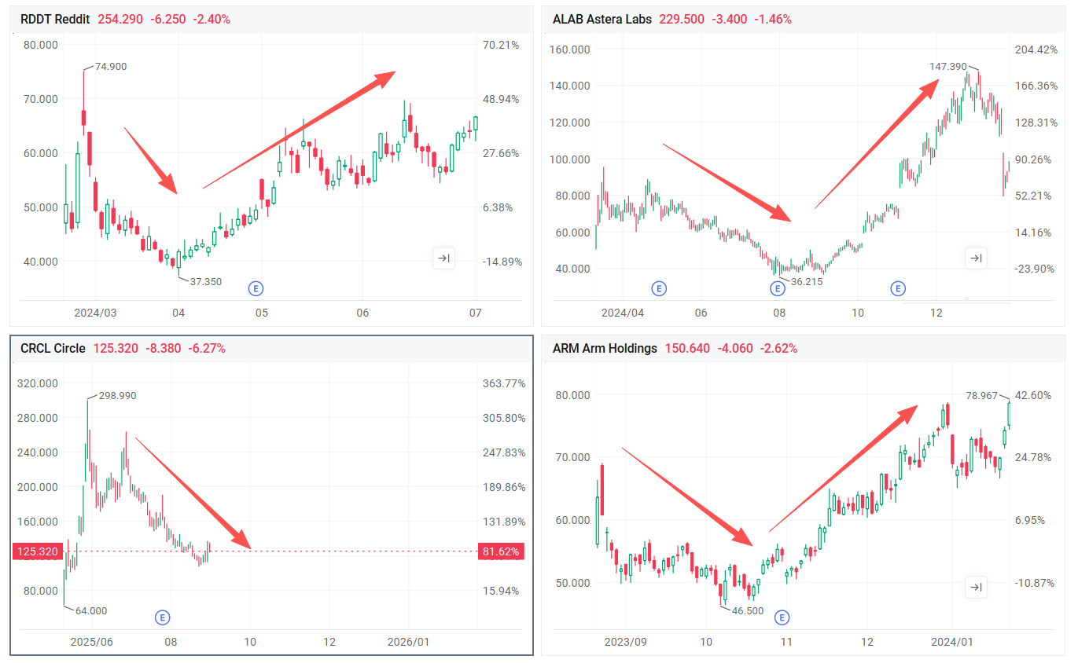Click the 74.900 high marker on Reddit chart

pos(110,67)
